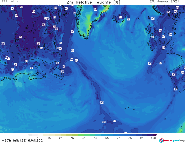Screen dimensions: 185x143
Task: Pick the dark purple swatch above '100'
Action: pos(150,135)
